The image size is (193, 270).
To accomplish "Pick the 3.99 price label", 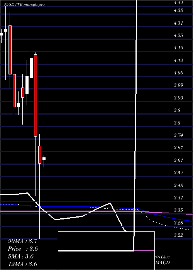I will 178,85.
